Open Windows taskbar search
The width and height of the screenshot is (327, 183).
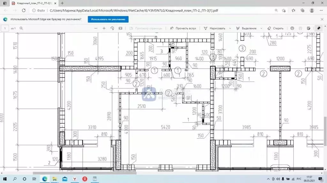(15, 179)
